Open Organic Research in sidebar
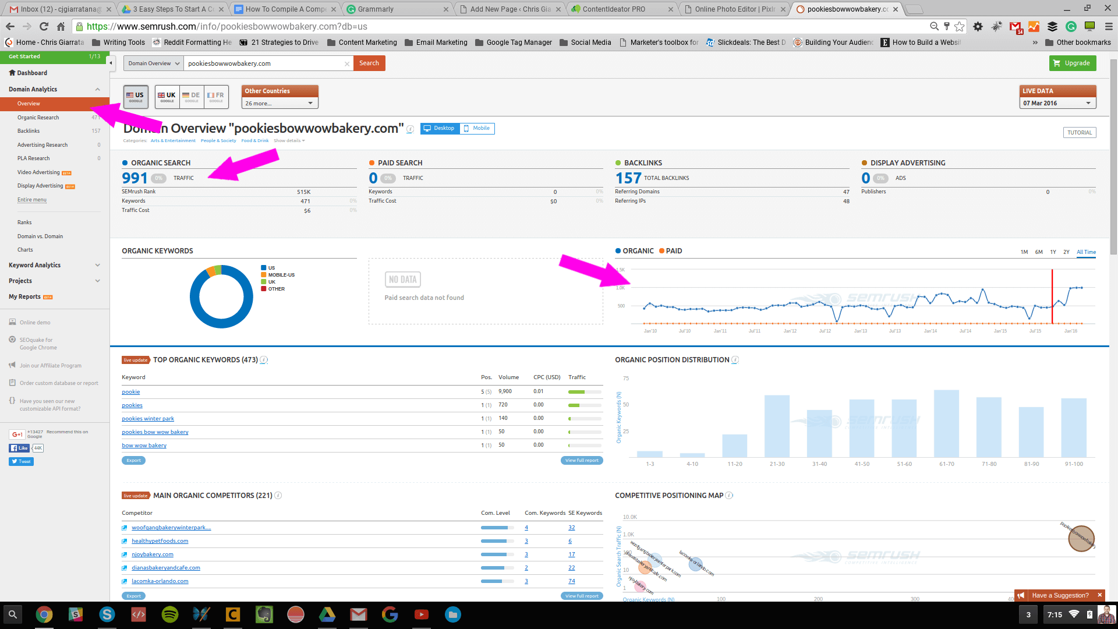The height and width of the screenshot is (629, 1118). [38, 118]
